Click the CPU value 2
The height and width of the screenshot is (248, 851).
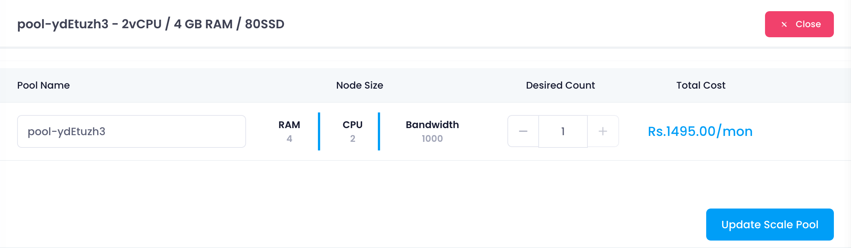[x=353, y=139]
